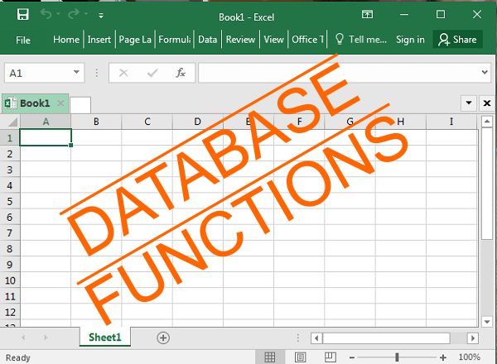This screenshot has width=497, height=364.
Task: Select row 1 header
Action: 10,137
